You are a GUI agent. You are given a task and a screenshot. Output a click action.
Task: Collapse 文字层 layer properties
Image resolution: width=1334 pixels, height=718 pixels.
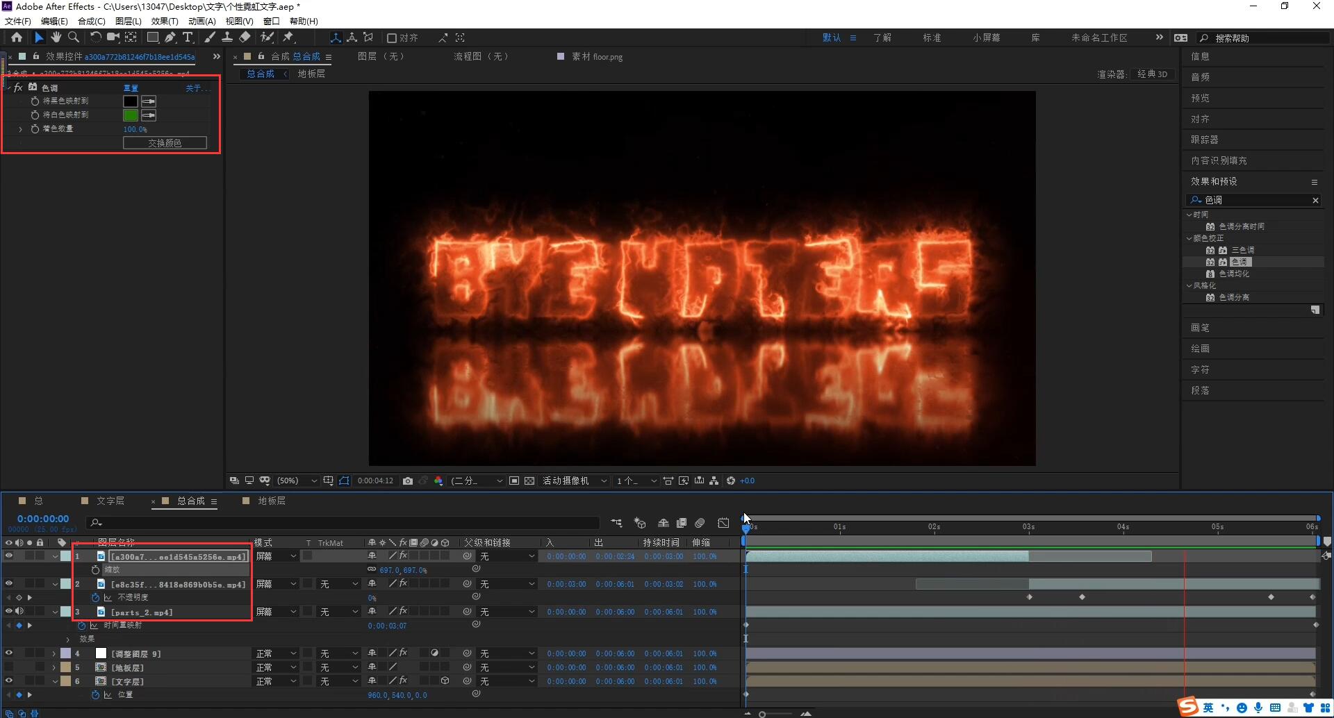(x=54, y=681)
